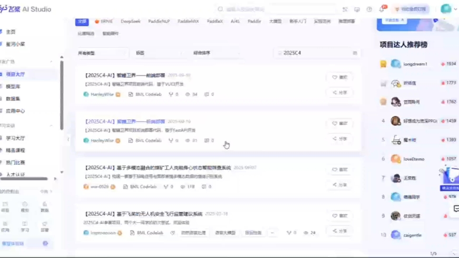
Task: Select the AI4S category tab
Action: point(235,21)
